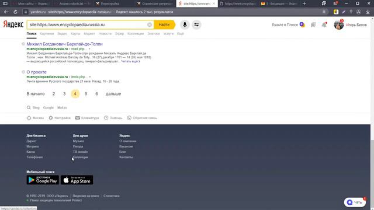Go to results page 5

(x=86, y=94)
